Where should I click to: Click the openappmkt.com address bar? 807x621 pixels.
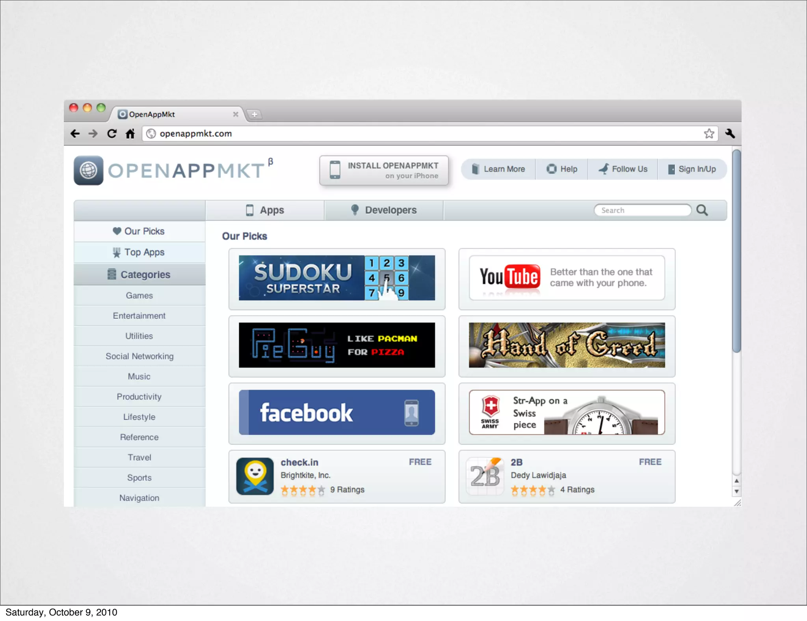pos(430,134)
